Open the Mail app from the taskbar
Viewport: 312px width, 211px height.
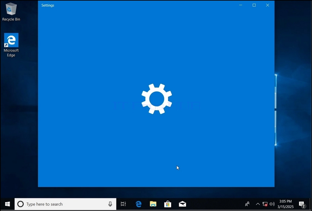coord(182,204)
